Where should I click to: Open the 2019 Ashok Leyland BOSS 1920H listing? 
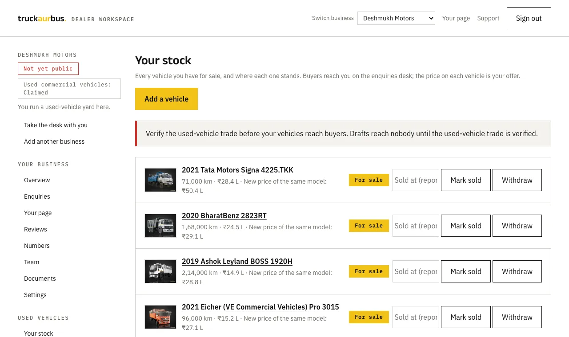tap(237, 261)
